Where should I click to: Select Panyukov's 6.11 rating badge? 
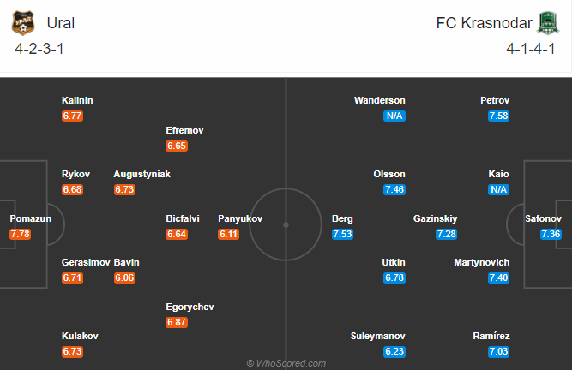point(229,234)
